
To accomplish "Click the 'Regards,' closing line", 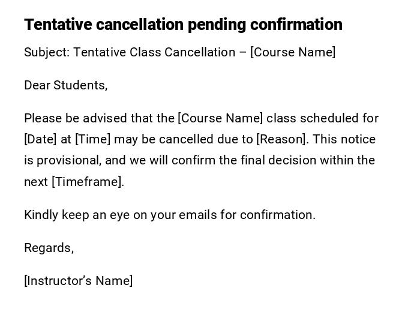I will [49, 248].
